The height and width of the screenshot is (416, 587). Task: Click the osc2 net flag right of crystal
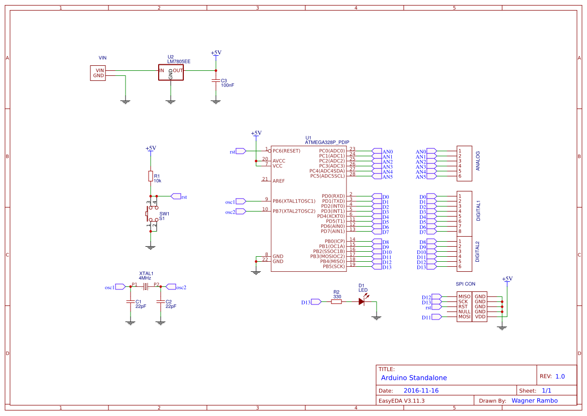(x=171, y=287)
